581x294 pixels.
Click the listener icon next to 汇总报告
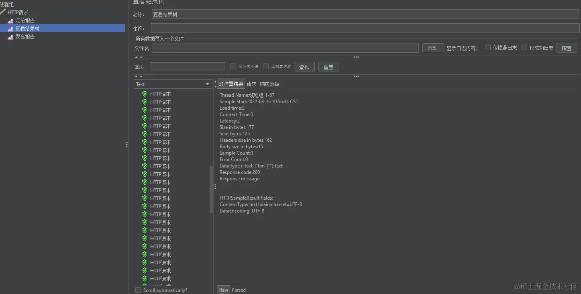tap(10, 21)
